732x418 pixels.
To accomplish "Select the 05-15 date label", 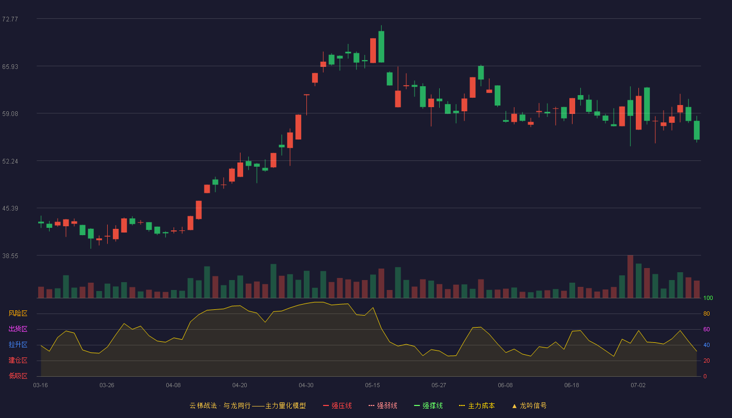I will (372, 385).
